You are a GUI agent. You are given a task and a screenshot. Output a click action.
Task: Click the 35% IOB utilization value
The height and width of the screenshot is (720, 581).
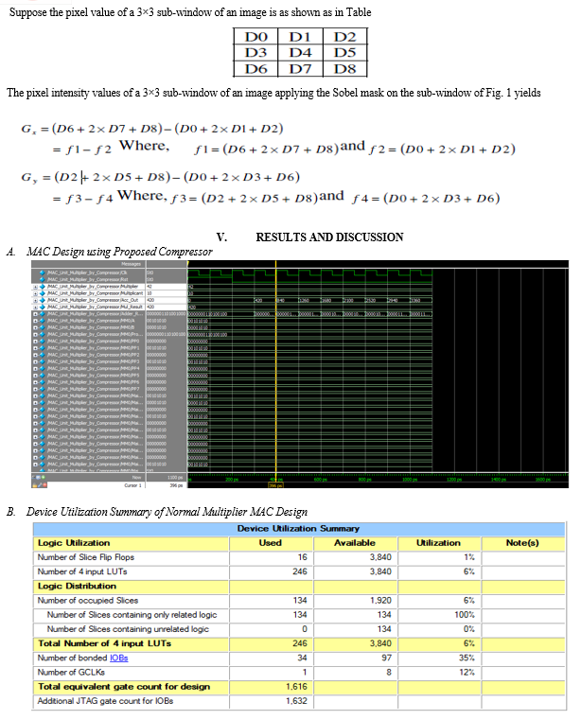[x=467, y=658]
